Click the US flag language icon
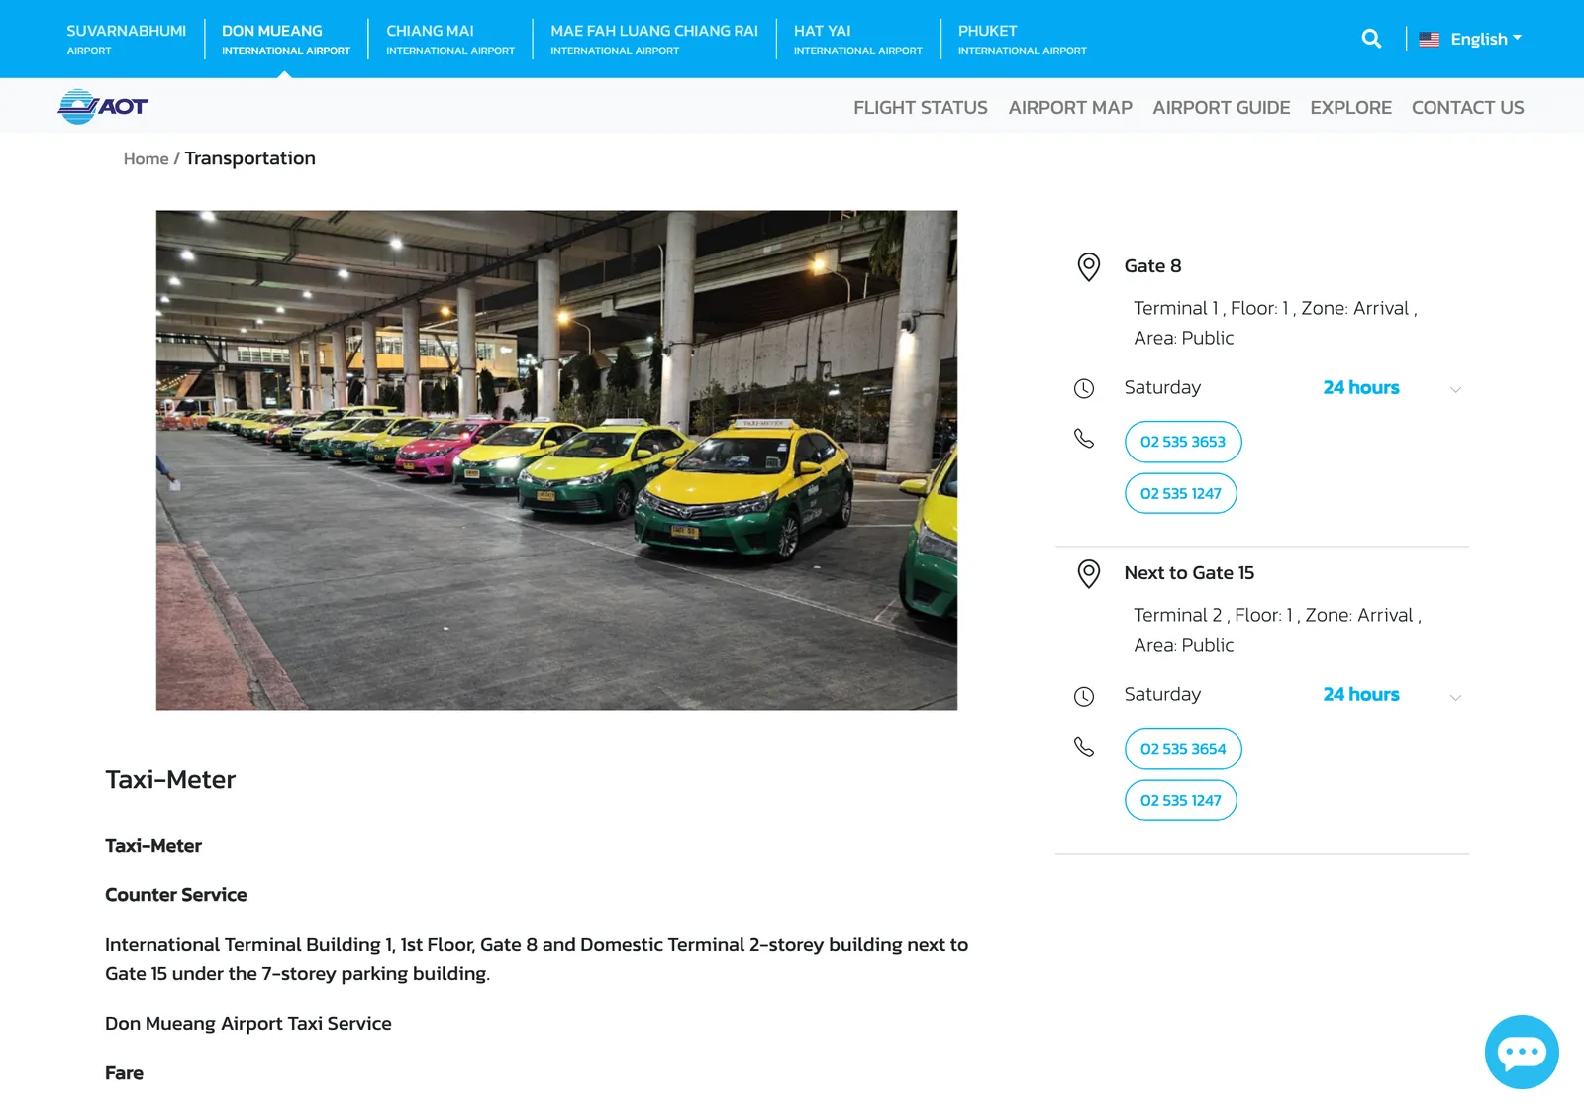Viewport: 1584px width, 1114px height. (x=1429, y=40)
